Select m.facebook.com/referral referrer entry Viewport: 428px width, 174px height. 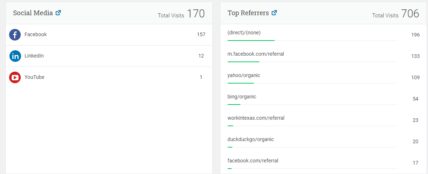(256, 54)
